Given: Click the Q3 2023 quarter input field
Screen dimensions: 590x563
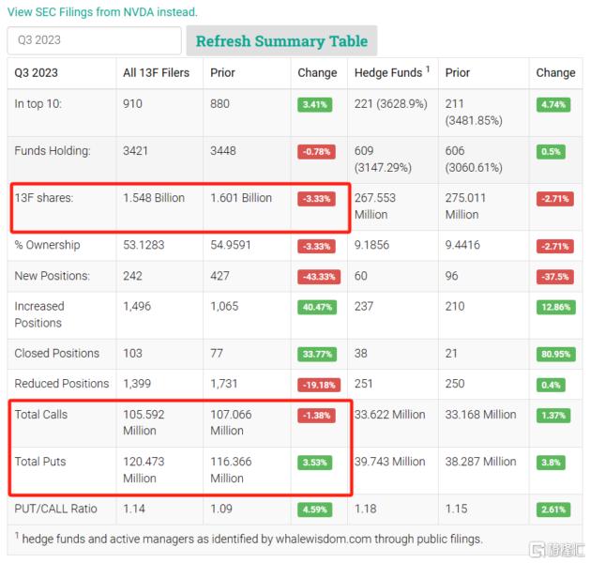Looking at the screenshot, I should click(94, 40).
